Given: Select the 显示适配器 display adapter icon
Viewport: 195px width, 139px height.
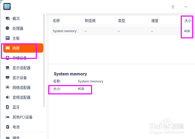Looking at the screenshot, I should 8,68.
